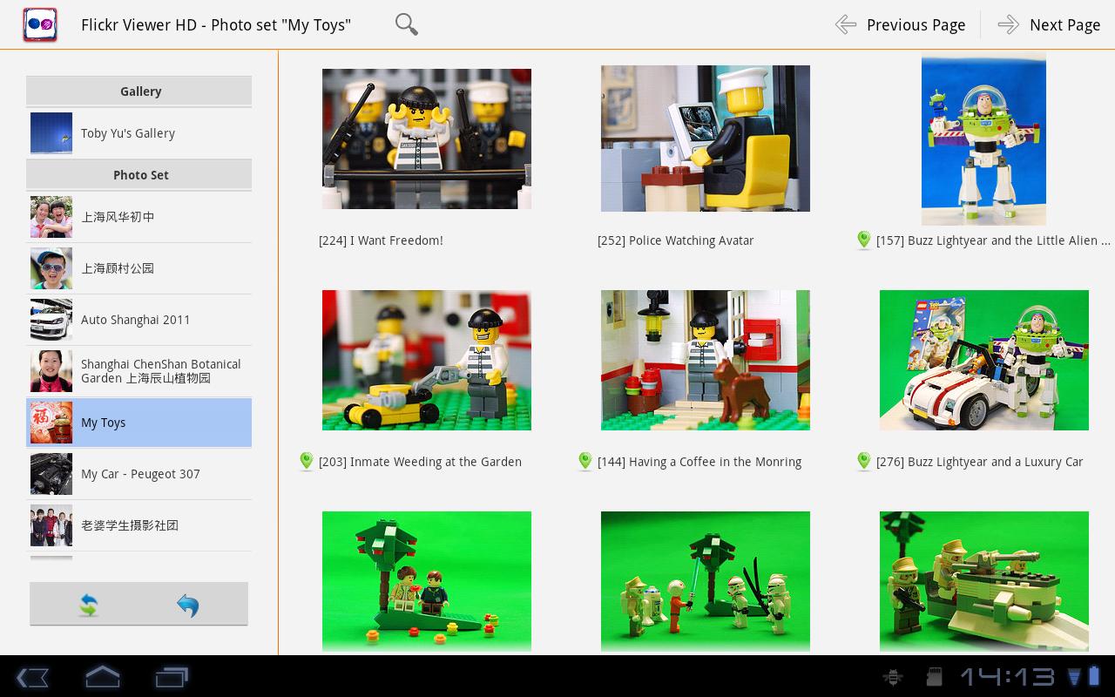This screenshot has height=697, width=1115.
Task: Open the Lego army tank thumbnail
Action: tap(984, 581)
